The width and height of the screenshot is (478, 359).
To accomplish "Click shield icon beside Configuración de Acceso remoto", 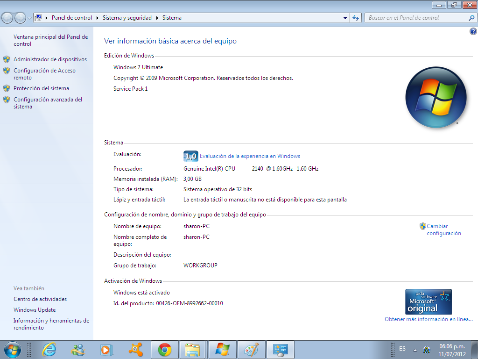I will coord(7,71).
